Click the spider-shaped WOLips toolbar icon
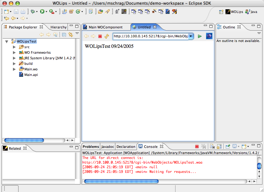This screenshot has height=192, width=264. (117, 12)
